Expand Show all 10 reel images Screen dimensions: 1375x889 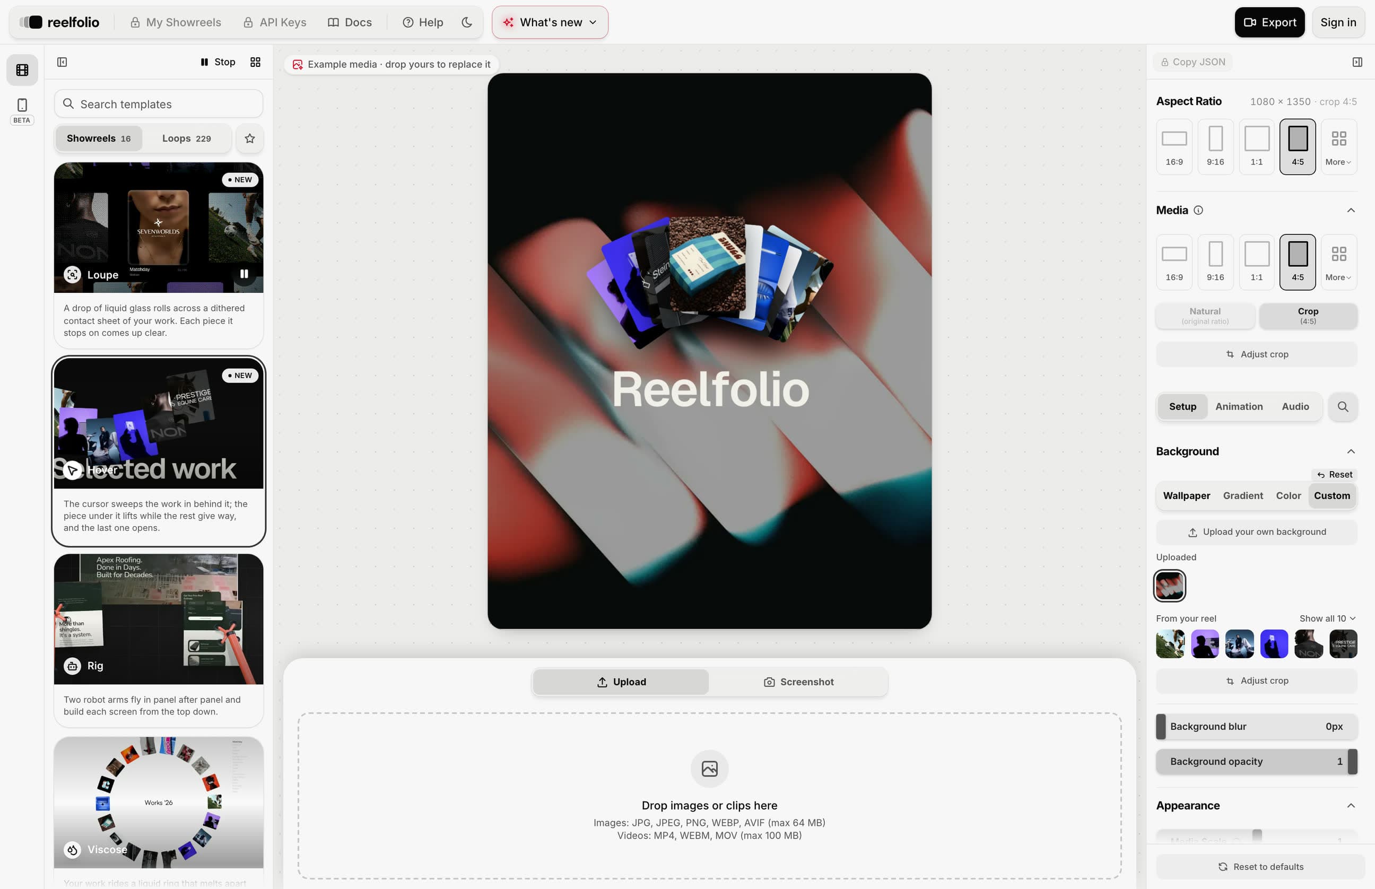pos(1327,618)
